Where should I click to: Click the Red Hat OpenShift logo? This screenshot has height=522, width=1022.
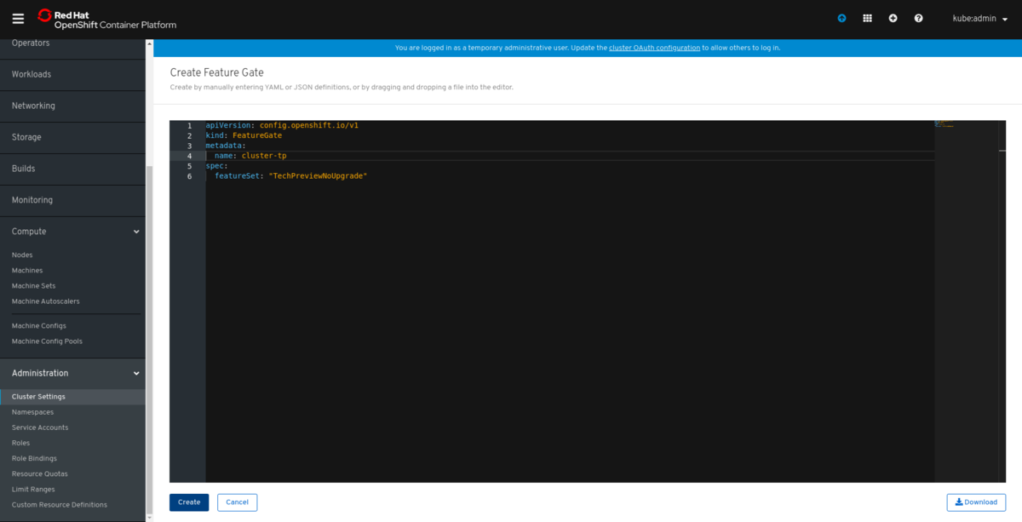[x=107, y=19]
